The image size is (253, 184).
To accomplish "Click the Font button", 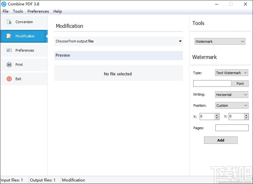I will 240,84.
